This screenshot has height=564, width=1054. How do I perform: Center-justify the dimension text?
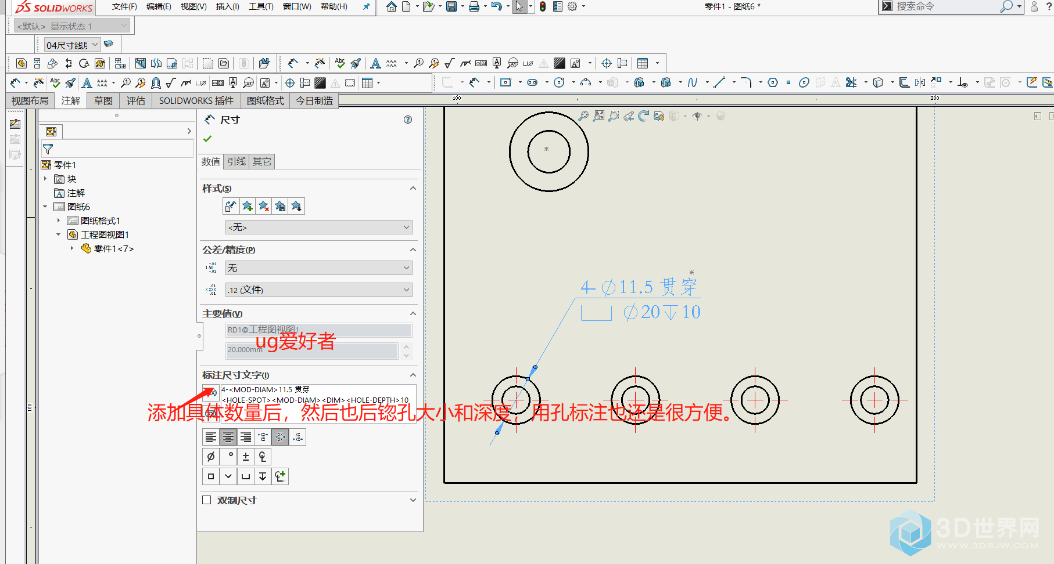pos(228,437)
